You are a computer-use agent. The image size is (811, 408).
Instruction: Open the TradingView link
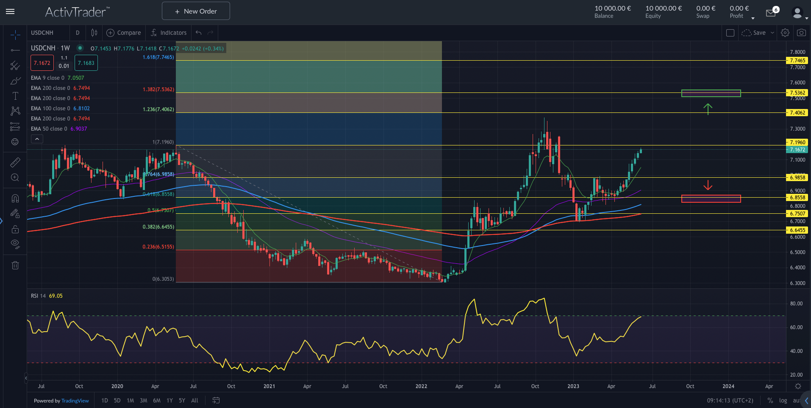(75, 400)
